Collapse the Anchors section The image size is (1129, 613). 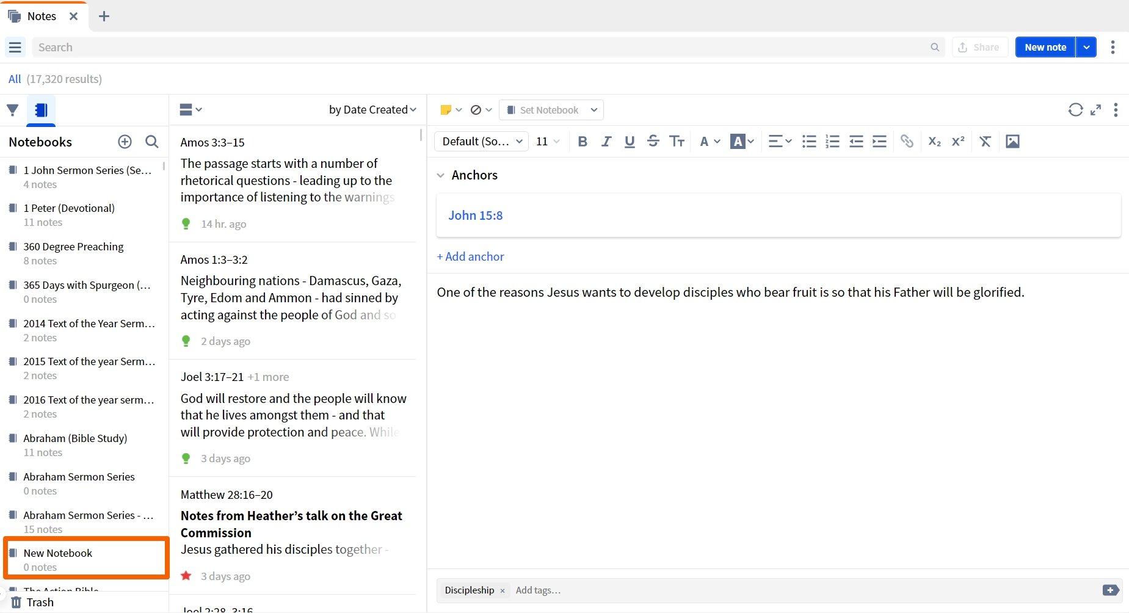[441, 175]
